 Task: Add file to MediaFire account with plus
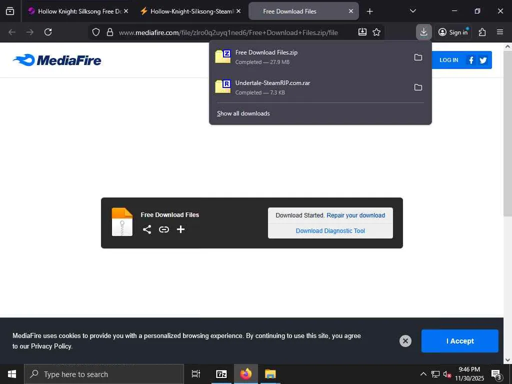pyautogui.click(x=180, y=229)
